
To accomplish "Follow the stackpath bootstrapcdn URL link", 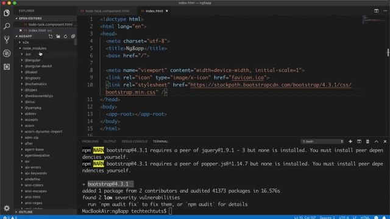I will click(271, 85).
